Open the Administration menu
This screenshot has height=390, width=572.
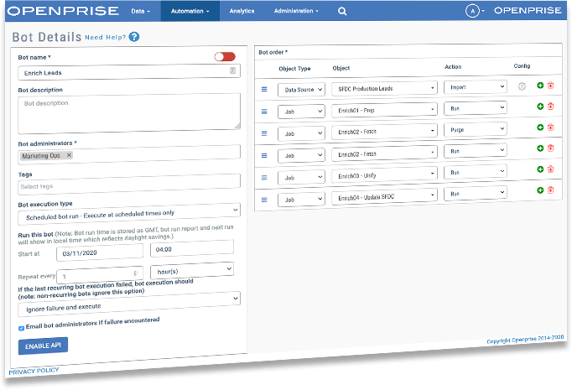296,11
